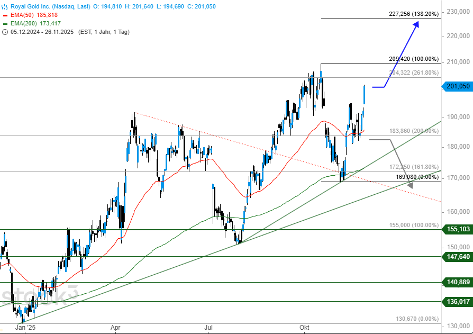The image size is (473, 334).
Task: Click the red EMA(50) legend marker
Action: click(5, 16)
